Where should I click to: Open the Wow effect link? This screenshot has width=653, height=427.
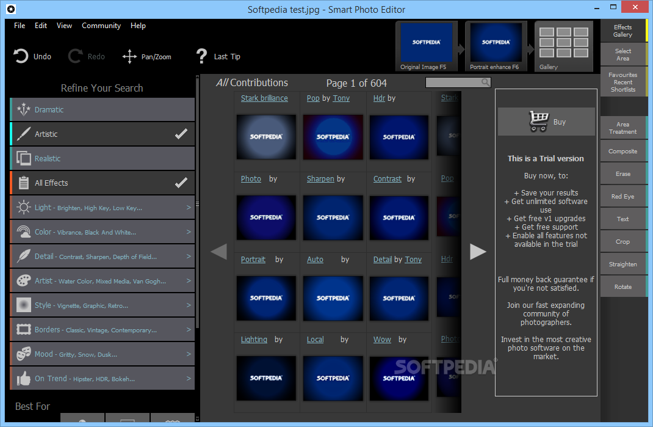click(382, 340)
